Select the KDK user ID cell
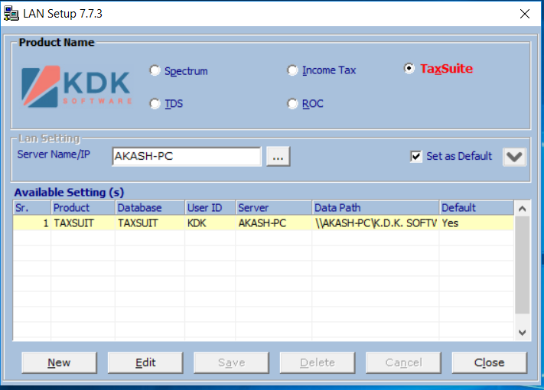Viewport: 544px width, 390px height. pos(210,223)
